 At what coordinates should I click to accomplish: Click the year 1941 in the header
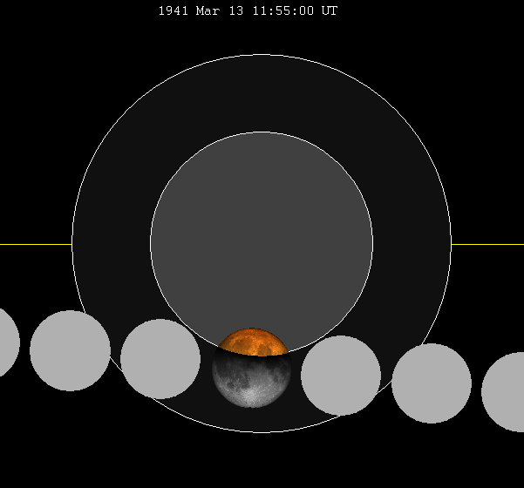[x=173, y=11]
